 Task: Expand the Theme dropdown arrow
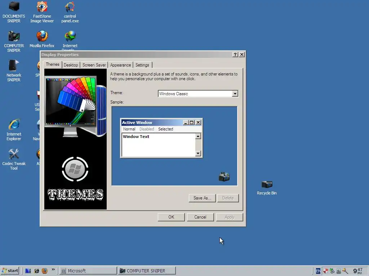(235, 94)
